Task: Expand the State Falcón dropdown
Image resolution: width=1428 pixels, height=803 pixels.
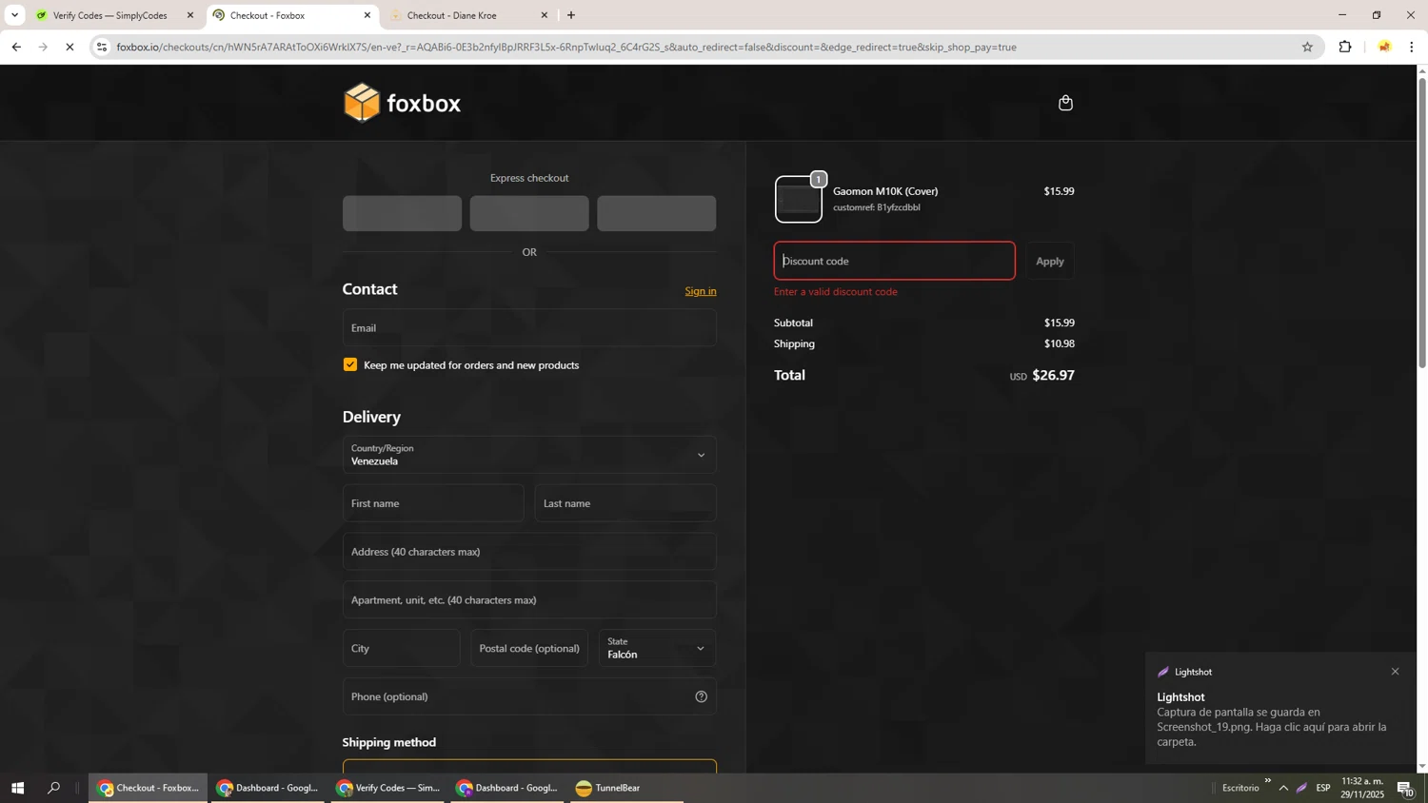Action: pyautogui.click(x=657, y=648)
